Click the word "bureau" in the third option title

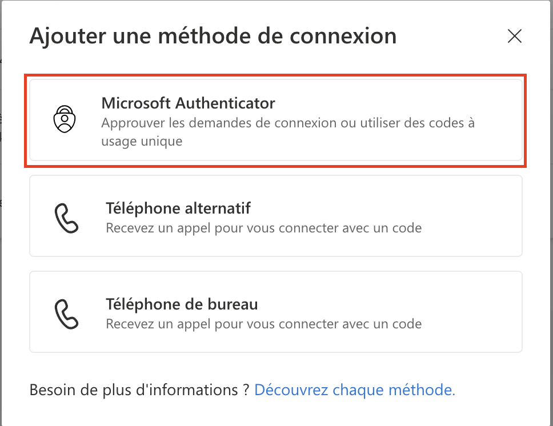(x=234, y=304)
